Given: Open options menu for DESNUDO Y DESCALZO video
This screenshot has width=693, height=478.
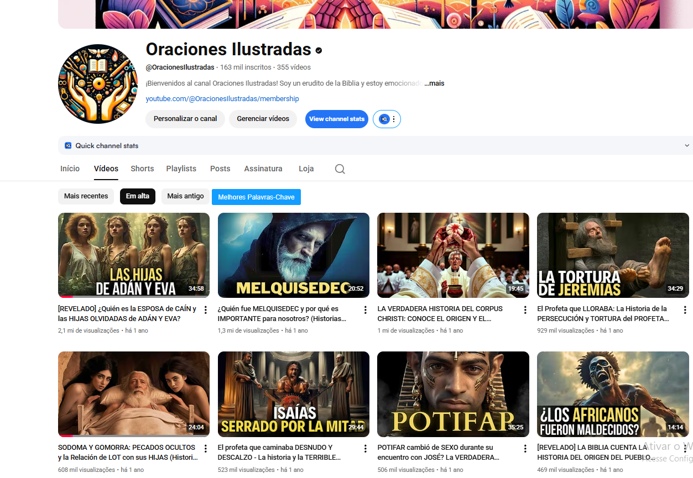Looking at the screenshot, I should click(x=366, y=449).
